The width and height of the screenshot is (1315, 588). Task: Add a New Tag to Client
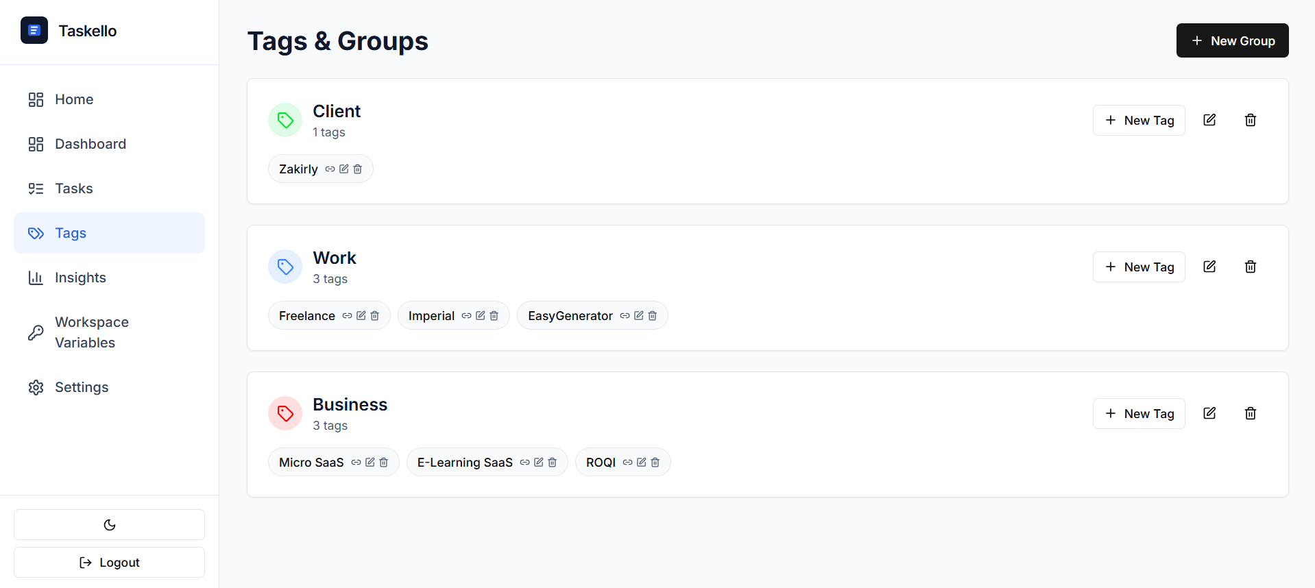click(1139, 120)
